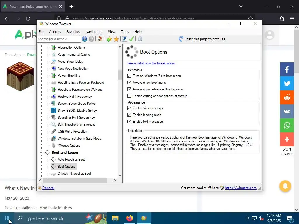Open the Actions menu
The width and height of the screenshot is (299, 224).
coord(55,32)
